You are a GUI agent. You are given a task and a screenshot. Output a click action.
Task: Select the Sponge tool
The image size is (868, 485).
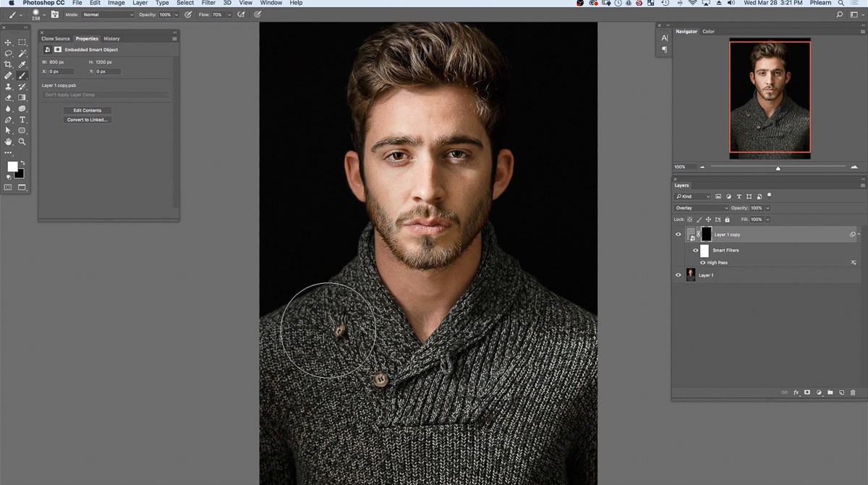coord(22,109)
